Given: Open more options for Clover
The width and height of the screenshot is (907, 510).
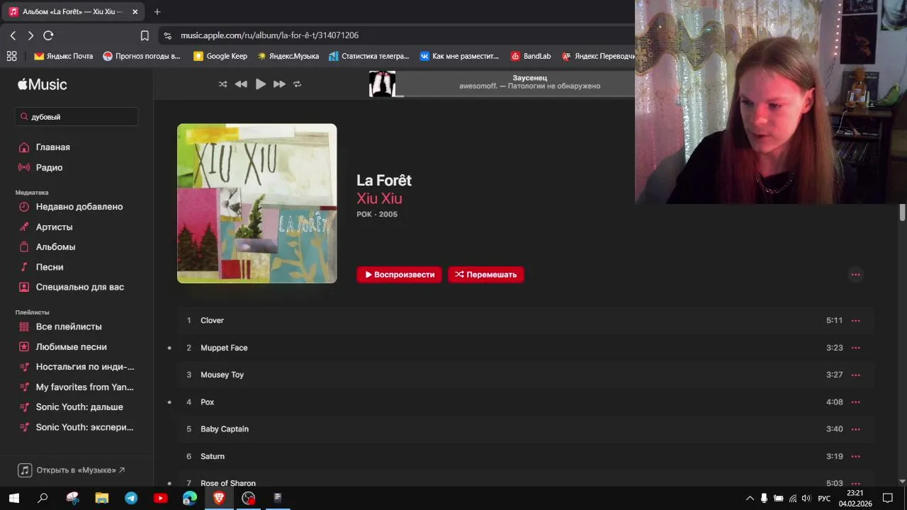Looking at the screenshot, I should pos(855,321).
